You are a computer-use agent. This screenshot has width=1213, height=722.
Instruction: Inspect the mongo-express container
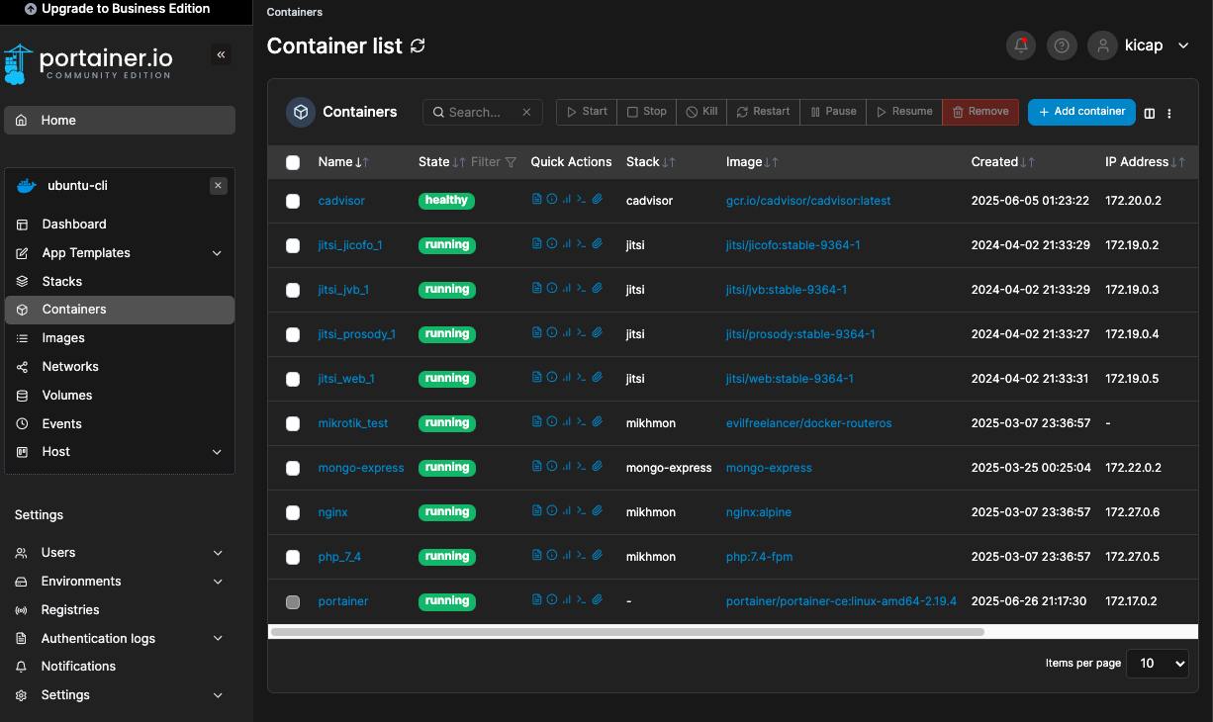(552, 466)
